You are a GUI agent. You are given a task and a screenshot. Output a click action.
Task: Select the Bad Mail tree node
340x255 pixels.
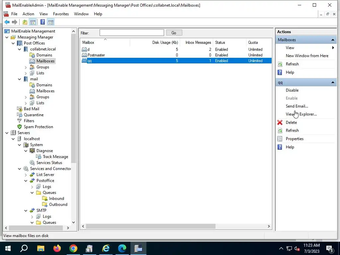[32, 109]
